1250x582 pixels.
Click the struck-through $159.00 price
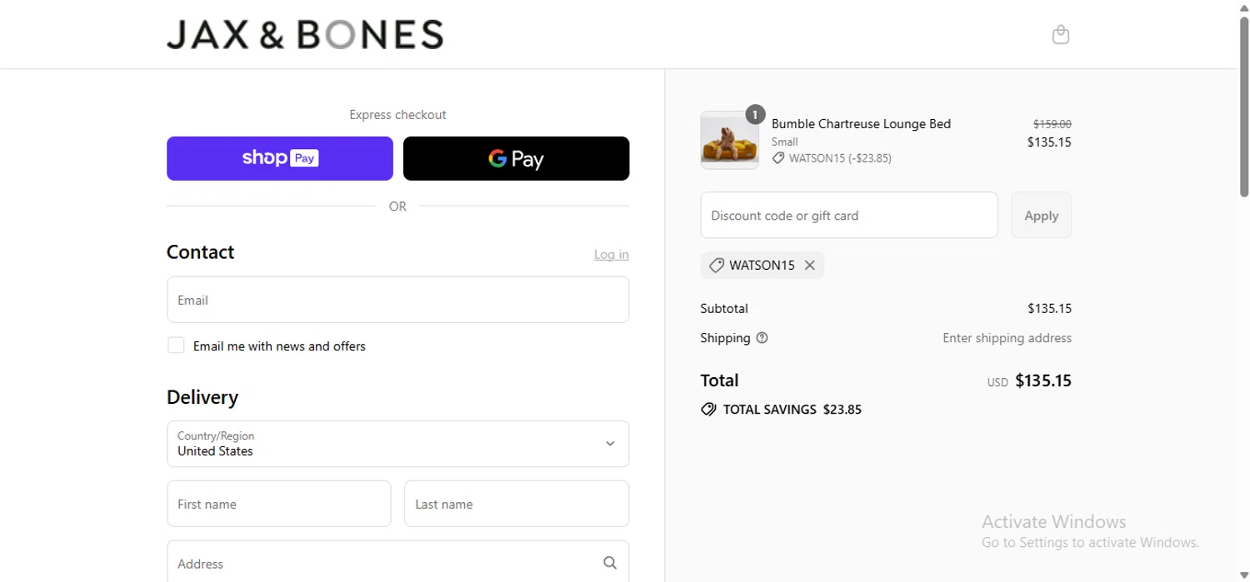click(x=1052, y=124)
